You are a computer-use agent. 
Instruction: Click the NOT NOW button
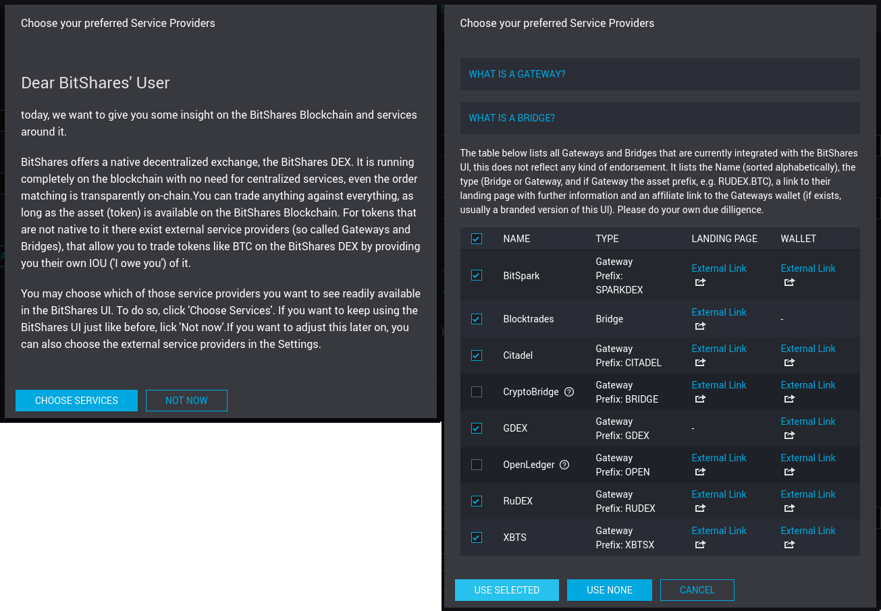[186, 401]
